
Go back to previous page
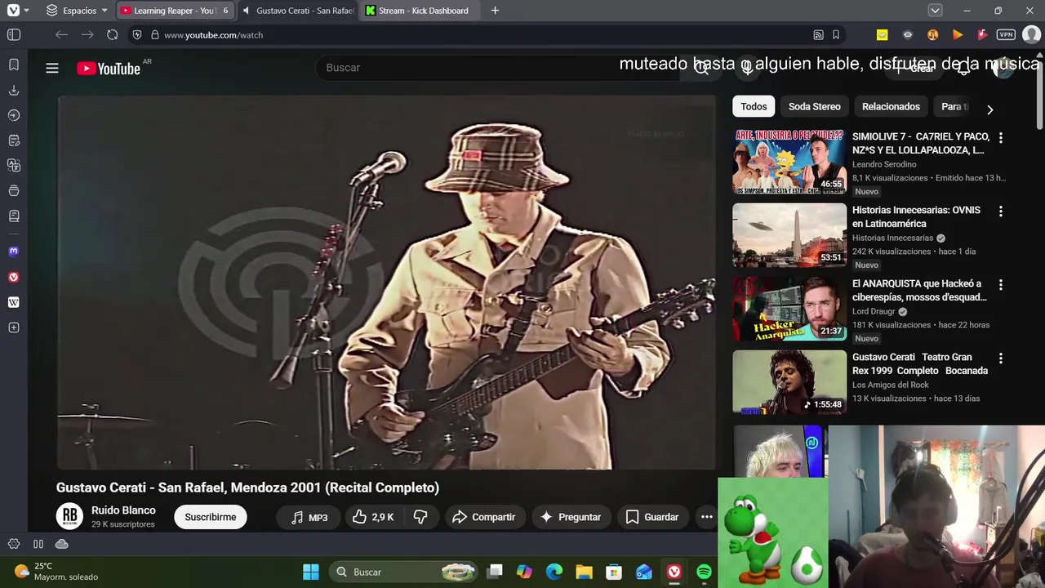61,35
